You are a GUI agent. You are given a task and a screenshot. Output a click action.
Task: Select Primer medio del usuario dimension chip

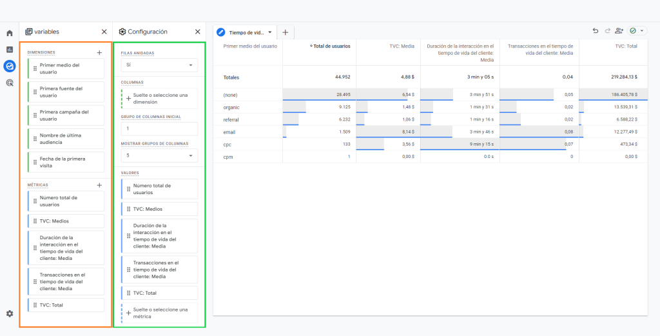pos(66,68)
